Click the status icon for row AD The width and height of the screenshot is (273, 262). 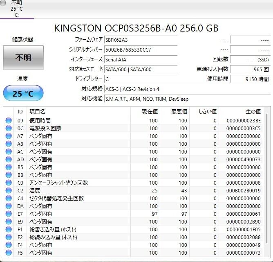click(9, 159)
